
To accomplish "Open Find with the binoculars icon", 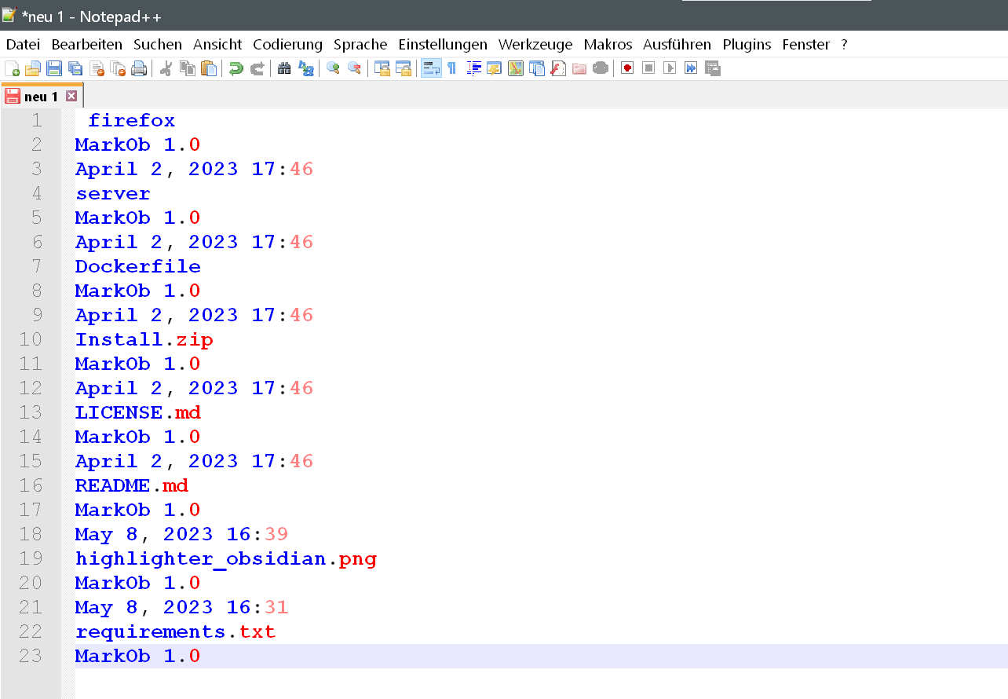I will [x=284, y=68].
